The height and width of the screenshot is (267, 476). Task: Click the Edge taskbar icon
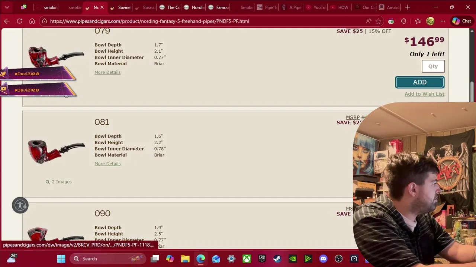coord(200,258)
